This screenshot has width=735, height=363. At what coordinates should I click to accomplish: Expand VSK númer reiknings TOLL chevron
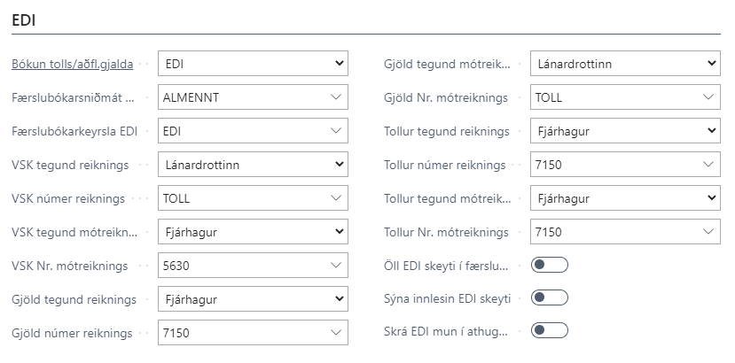[335, 198]
